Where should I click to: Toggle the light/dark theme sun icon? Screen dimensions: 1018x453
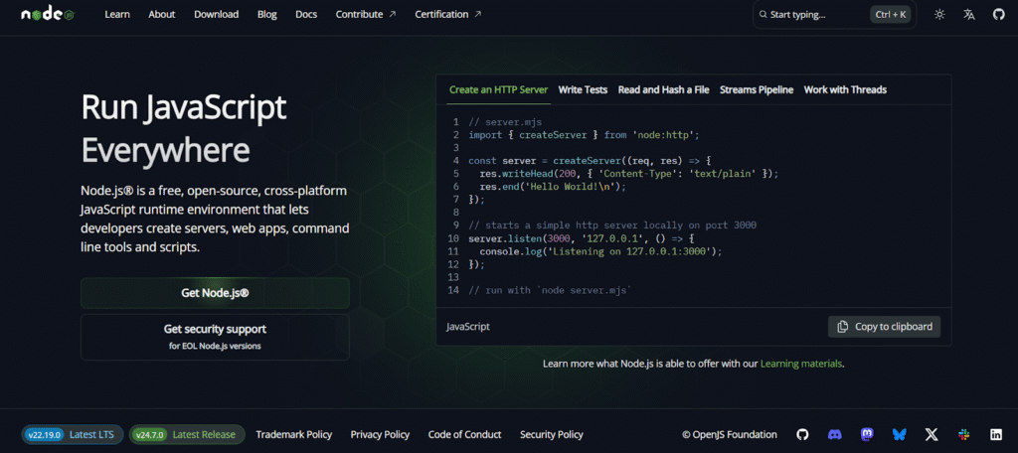(x=939, y=15)
